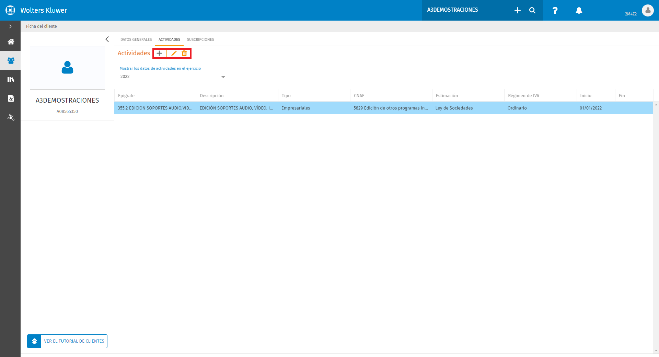Sort by the Fin column header
Screen dimensions: 659x357
click(634, 96)
